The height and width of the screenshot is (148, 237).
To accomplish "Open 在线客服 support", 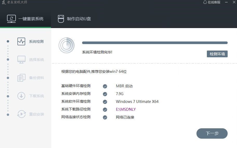I will 212,2.
